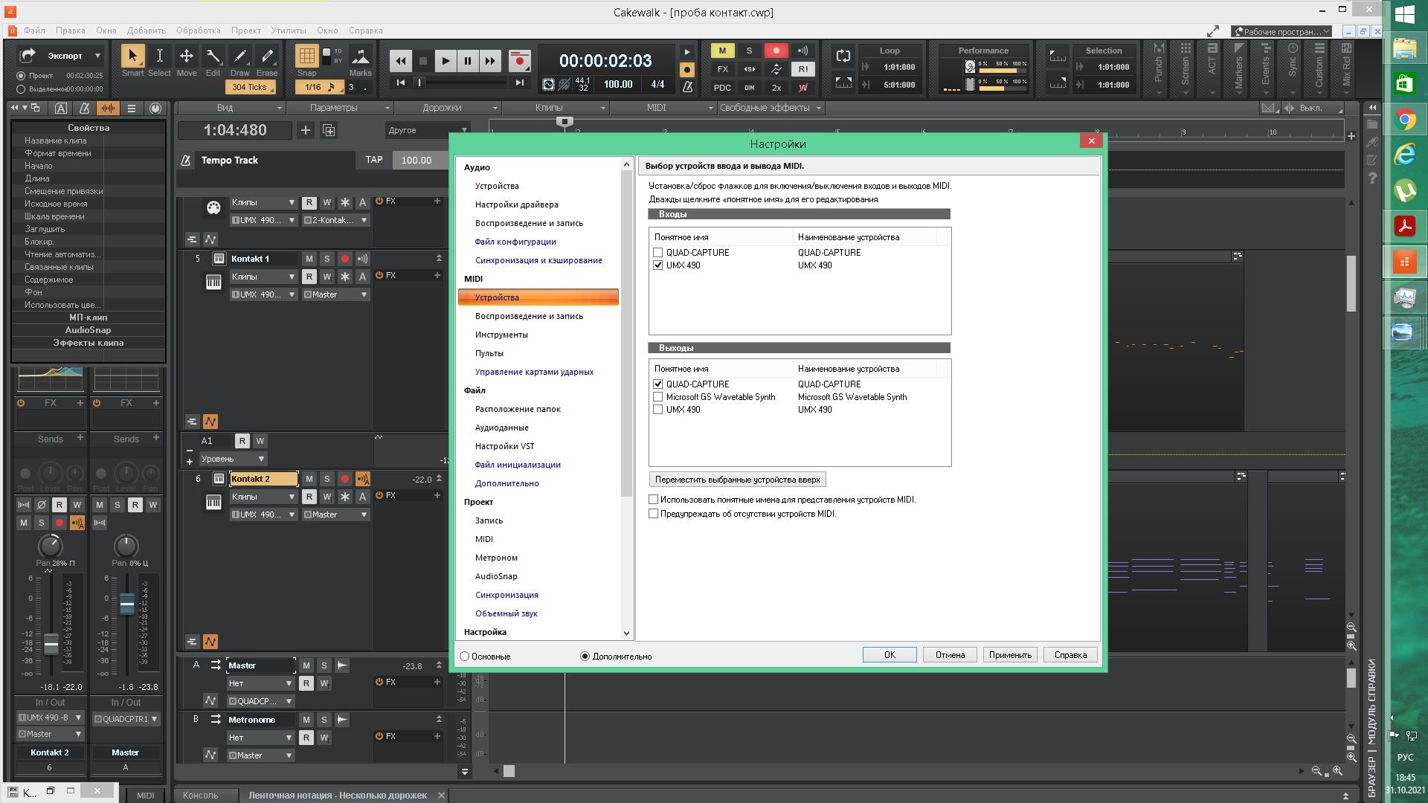Uncheck UMX 490 input device
Screen dimensions: 1428x803
[x=657, y=265]
